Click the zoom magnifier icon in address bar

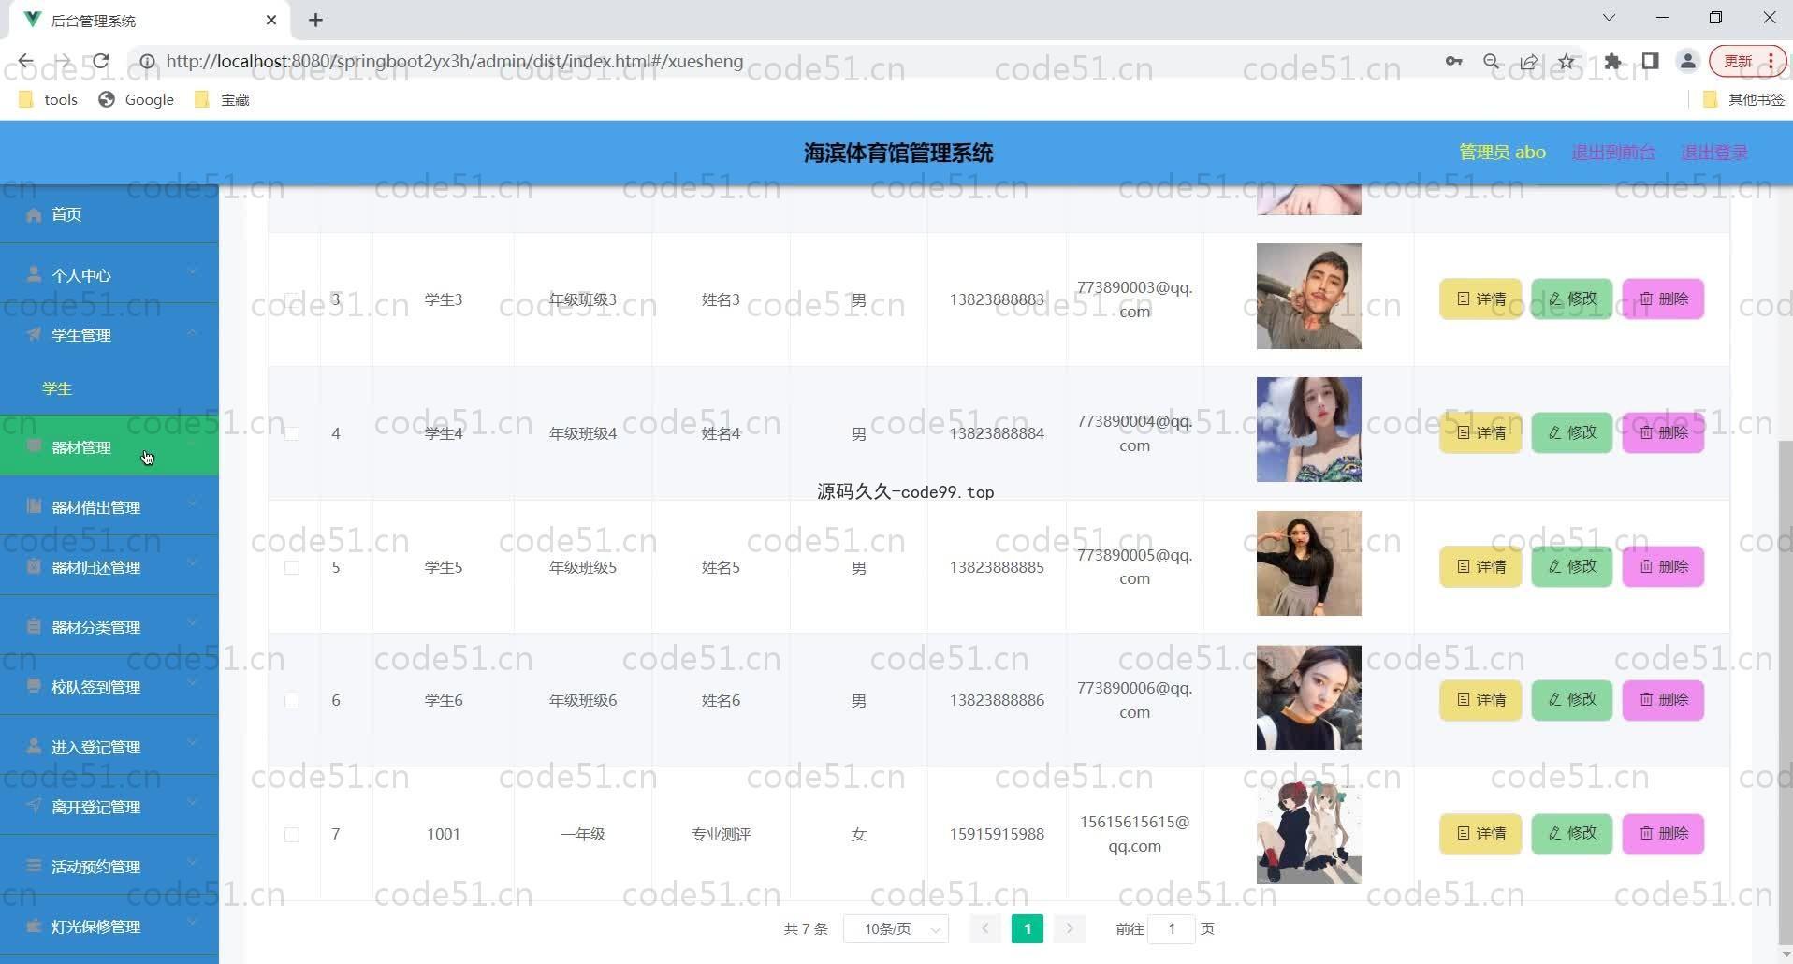pos(1492,62)
